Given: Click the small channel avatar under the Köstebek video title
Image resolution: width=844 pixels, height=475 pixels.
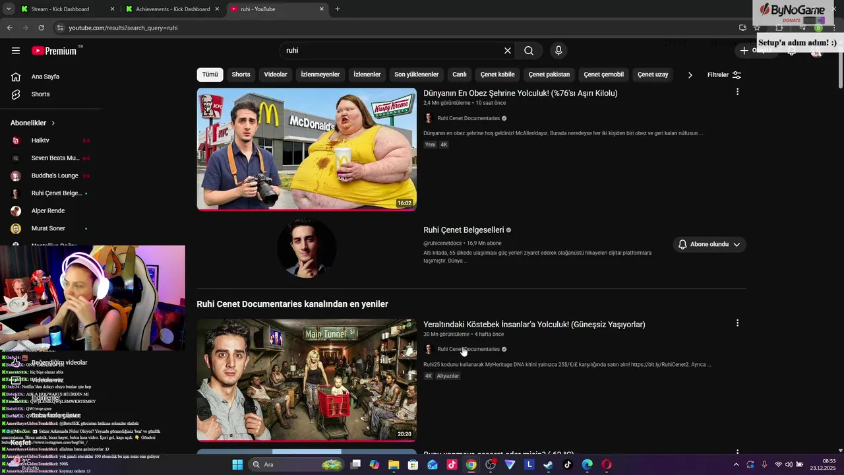Looking at the screenshot, I should pos(429,349).
